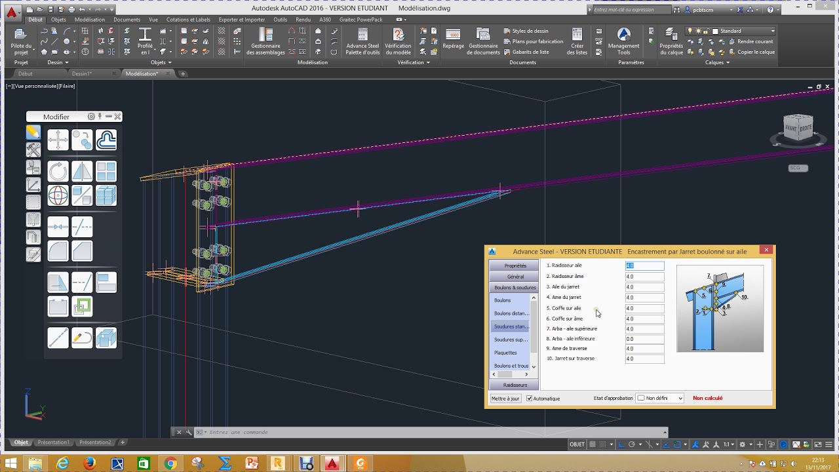The image size is (839, 472).
Task: Click the rotate tool in Modifier palette
Action: [x=58, y=172]
